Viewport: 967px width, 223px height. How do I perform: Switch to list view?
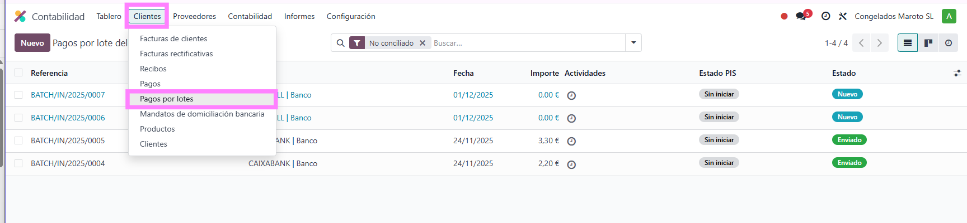tap(908, 43)
